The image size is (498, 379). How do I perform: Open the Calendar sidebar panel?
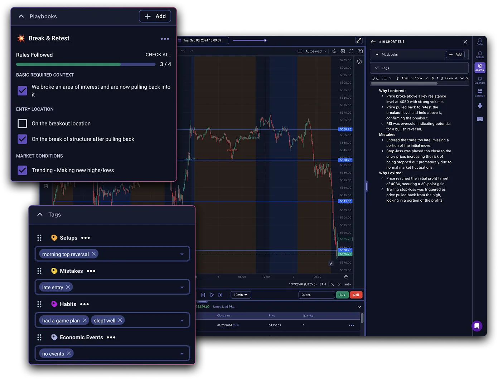pos(480,80)
